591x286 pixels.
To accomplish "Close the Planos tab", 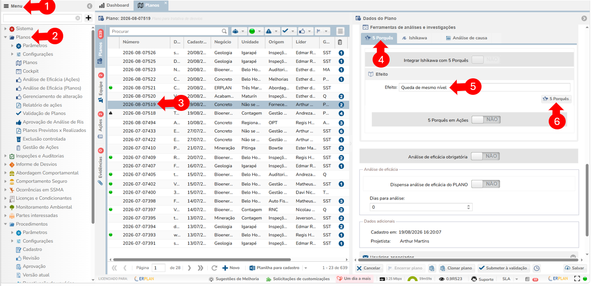I will point(165,3).
